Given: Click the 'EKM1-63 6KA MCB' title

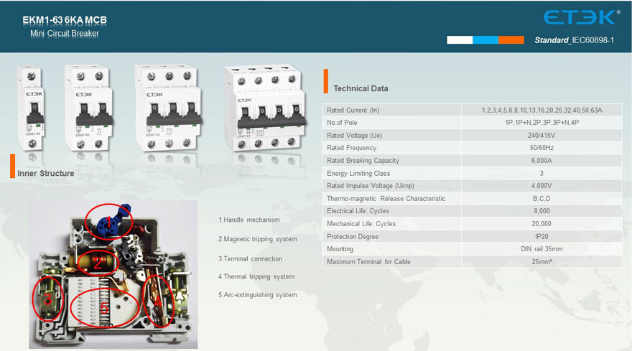Looking at the screenshot, I should coord(65,20).
